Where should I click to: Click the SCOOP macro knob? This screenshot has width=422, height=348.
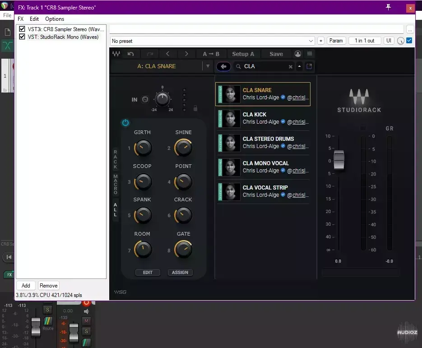(143, 181)
